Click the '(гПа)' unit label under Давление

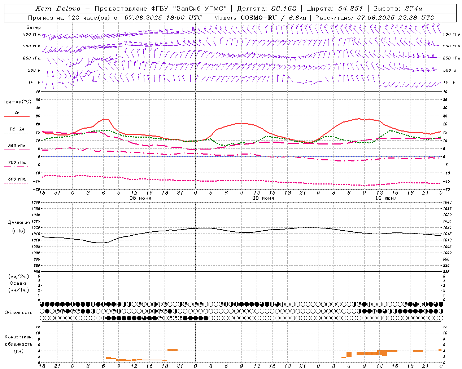(x=19, y=231)
